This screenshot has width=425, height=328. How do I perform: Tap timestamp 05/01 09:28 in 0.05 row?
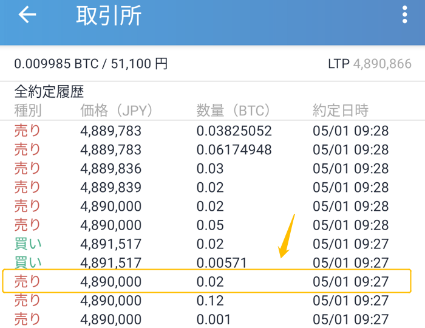(x=351, y=225)
